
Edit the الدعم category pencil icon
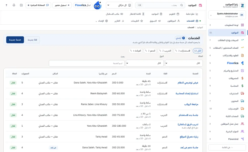pyautogui.click(x=146, y=51)
